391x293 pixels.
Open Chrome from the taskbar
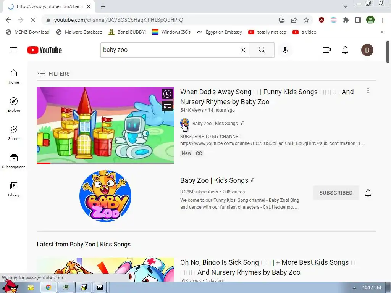click(x=48, y=288)
